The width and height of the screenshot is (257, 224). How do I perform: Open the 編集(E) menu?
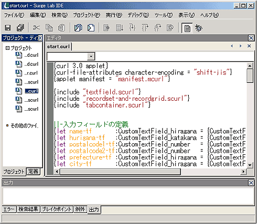click(x=38, y=15)
